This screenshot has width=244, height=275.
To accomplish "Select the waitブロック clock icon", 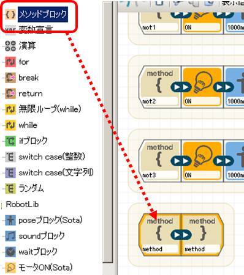I will (x=10, y=252).
